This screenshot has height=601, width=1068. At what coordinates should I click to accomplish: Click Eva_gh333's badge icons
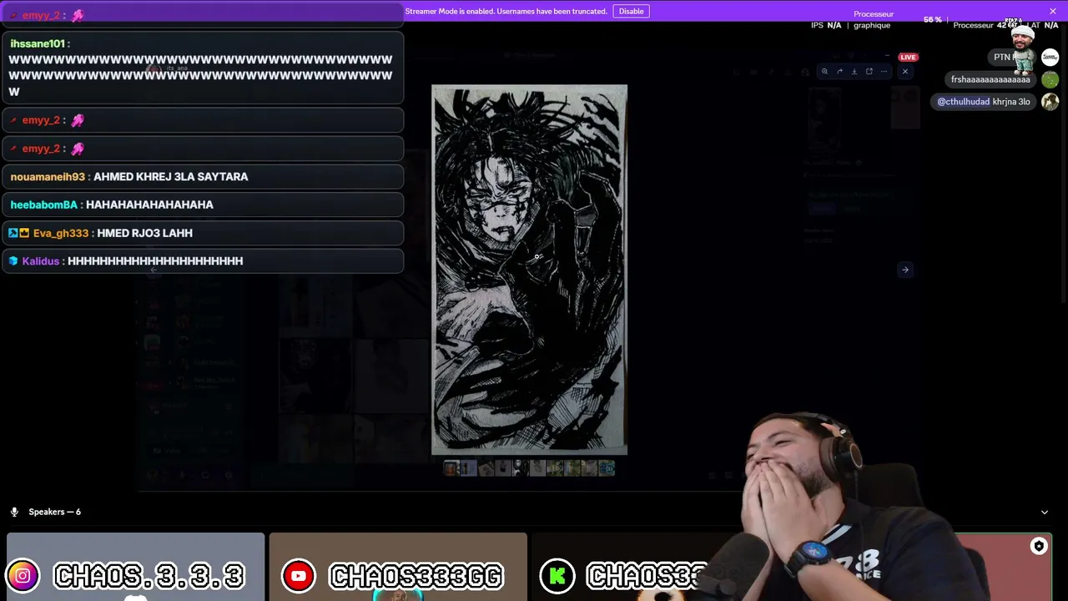pyautogui.click(x=18, y=233)
